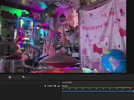Click the small battery-shaped icon beside 100%
This screenshot has width=134, height=100.
coord(45,86)
